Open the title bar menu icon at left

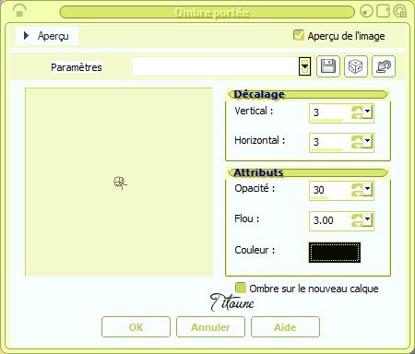click(x=19, y=11)
